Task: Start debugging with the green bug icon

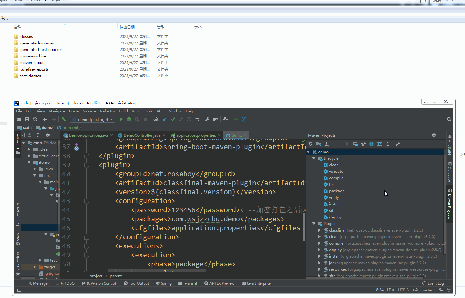Action: coord(129,119)
